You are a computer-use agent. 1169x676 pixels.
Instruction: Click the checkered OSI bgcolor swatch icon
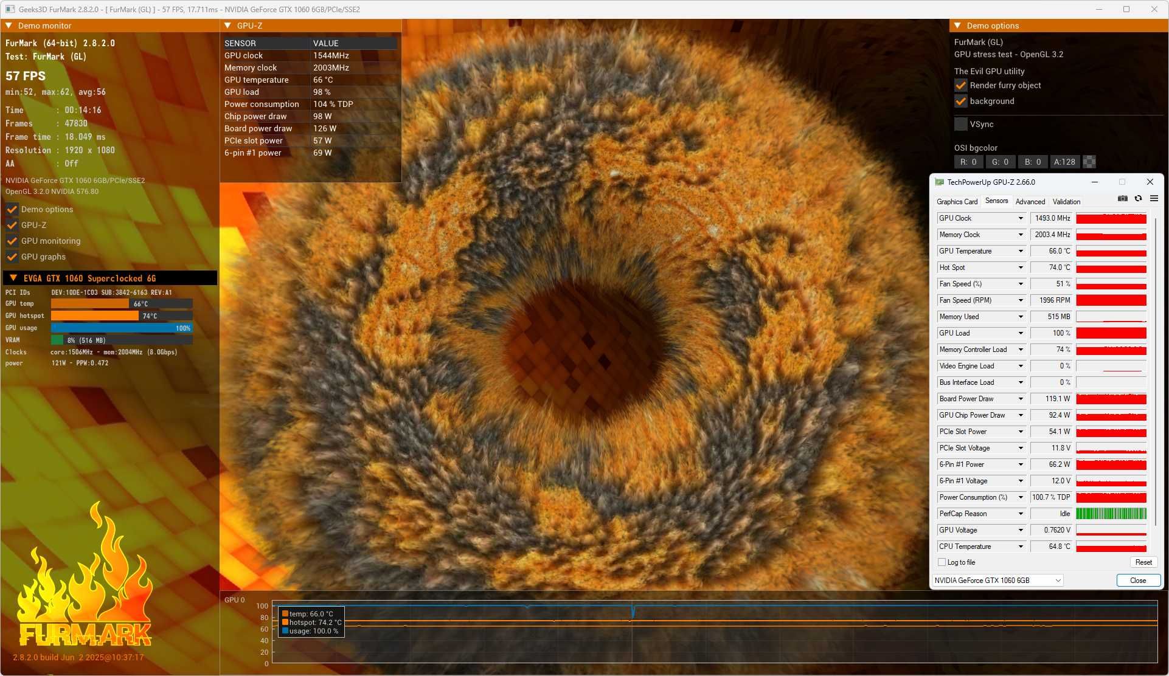tap(1090, 162)
